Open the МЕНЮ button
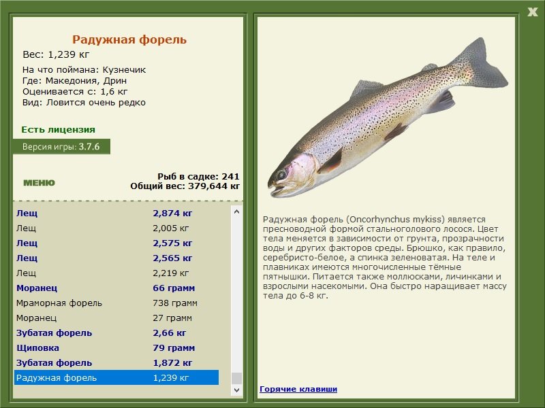Image resolution: width=545 pixels, height=408 pixels. (39, 183)
